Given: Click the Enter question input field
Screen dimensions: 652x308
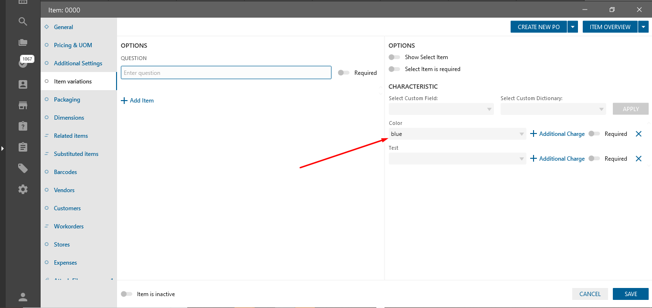Looking at the screenshot, I should 226,73.
